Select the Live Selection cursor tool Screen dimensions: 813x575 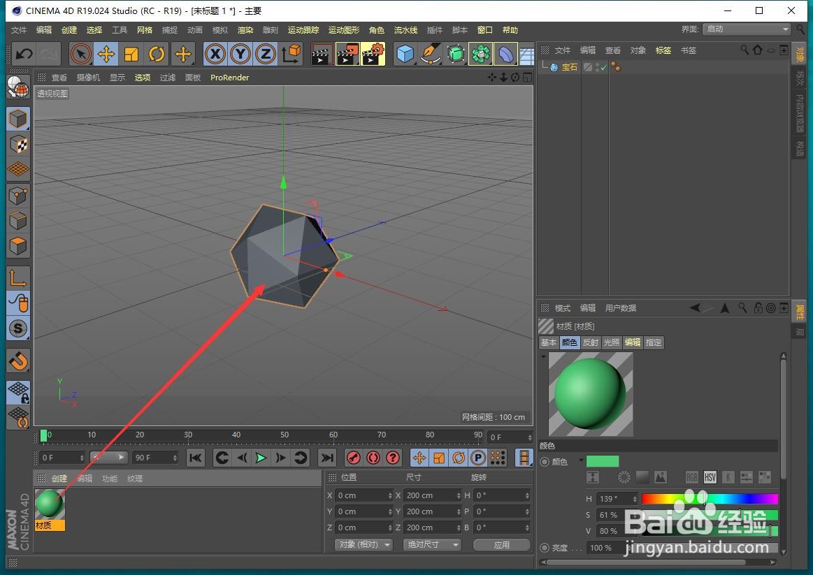[x=80, y=54]
